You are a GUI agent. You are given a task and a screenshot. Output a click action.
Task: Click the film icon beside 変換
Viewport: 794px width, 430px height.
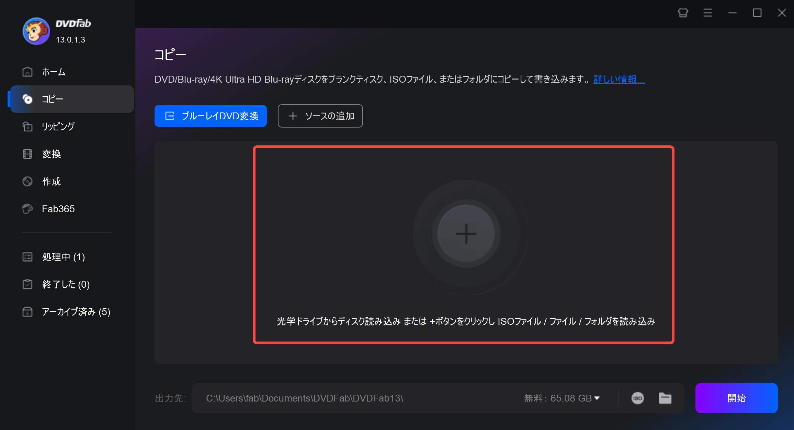(x=27, y=154)
